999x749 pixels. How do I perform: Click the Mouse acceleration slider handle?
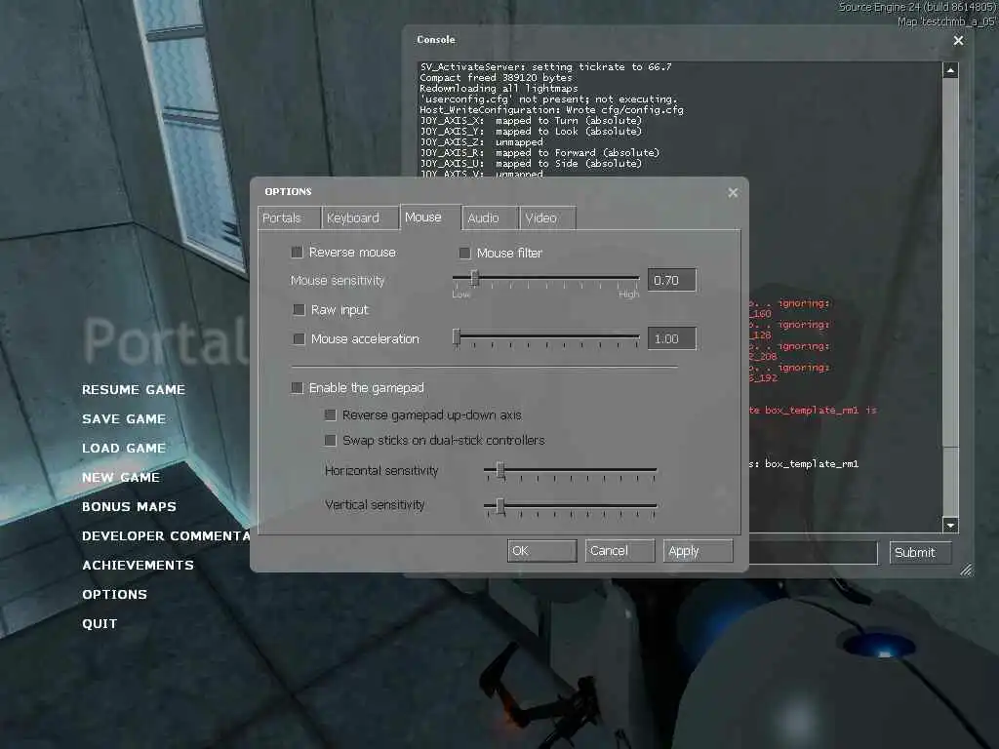point(457,336)
